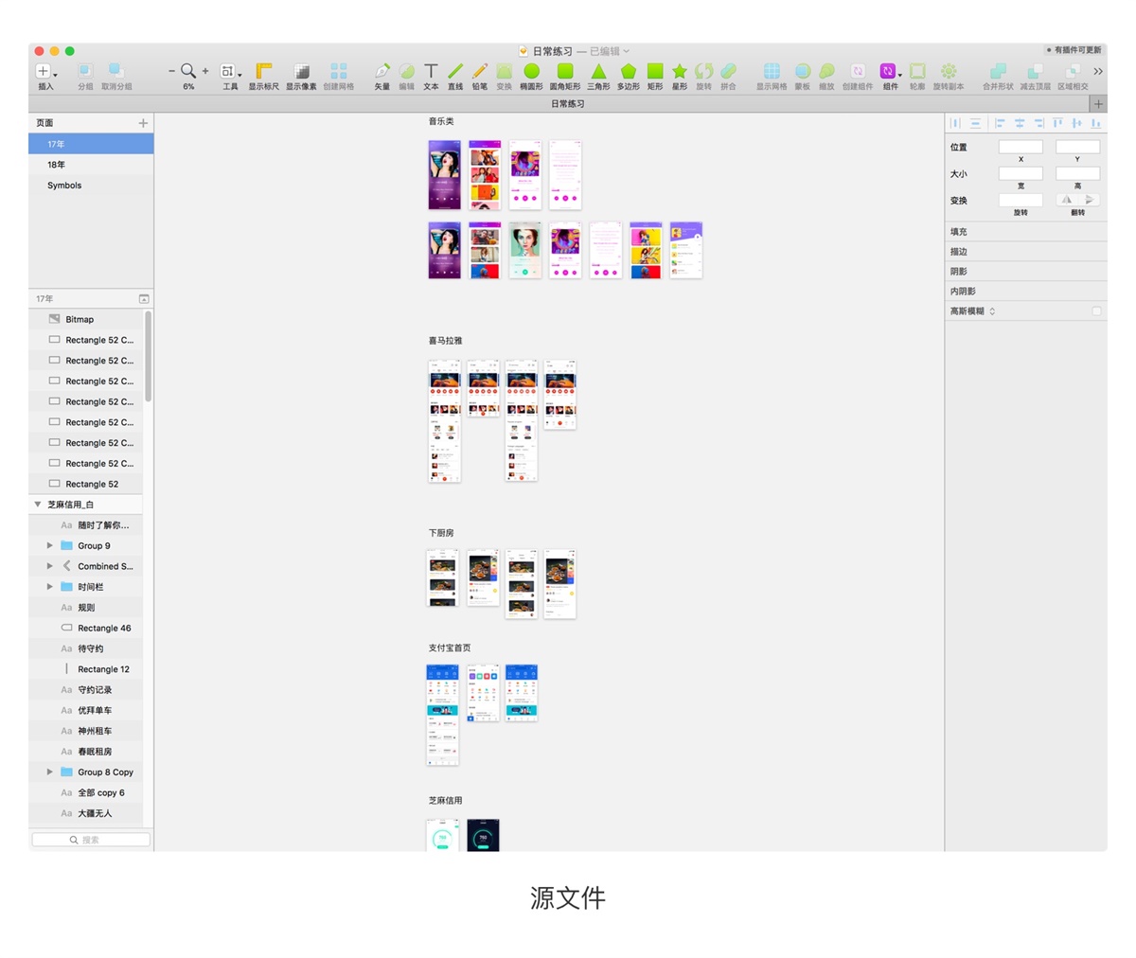Click the 描边 (Borders) section header

click(x=1025, y=251)
